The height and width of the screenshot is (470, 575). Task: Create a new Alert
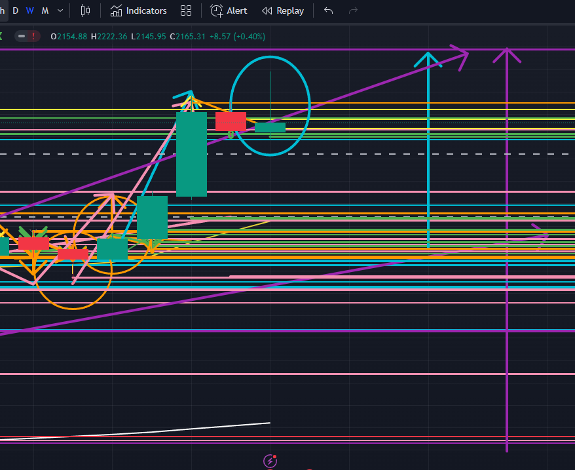click(x=229, y=10)
